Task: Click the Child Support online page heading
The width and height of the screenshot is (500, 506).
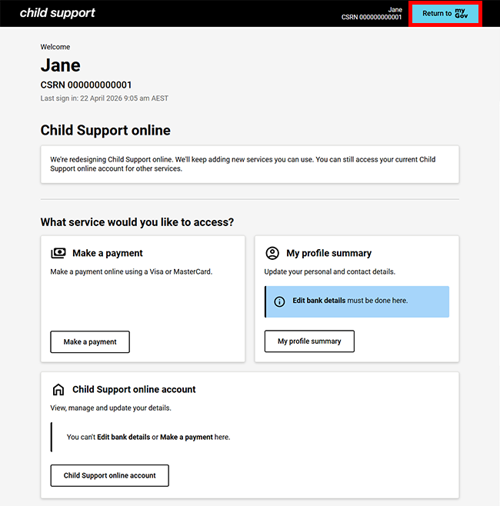Action: 105,131
